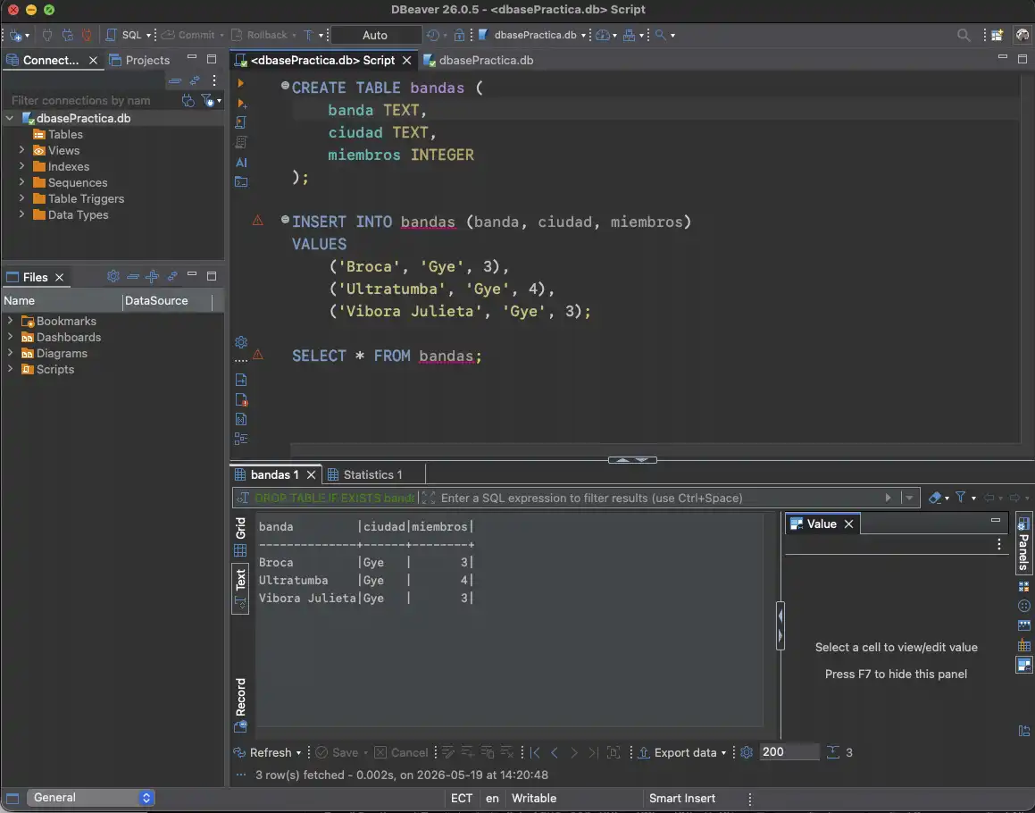Switch results to Grid view

click(240, 537)
